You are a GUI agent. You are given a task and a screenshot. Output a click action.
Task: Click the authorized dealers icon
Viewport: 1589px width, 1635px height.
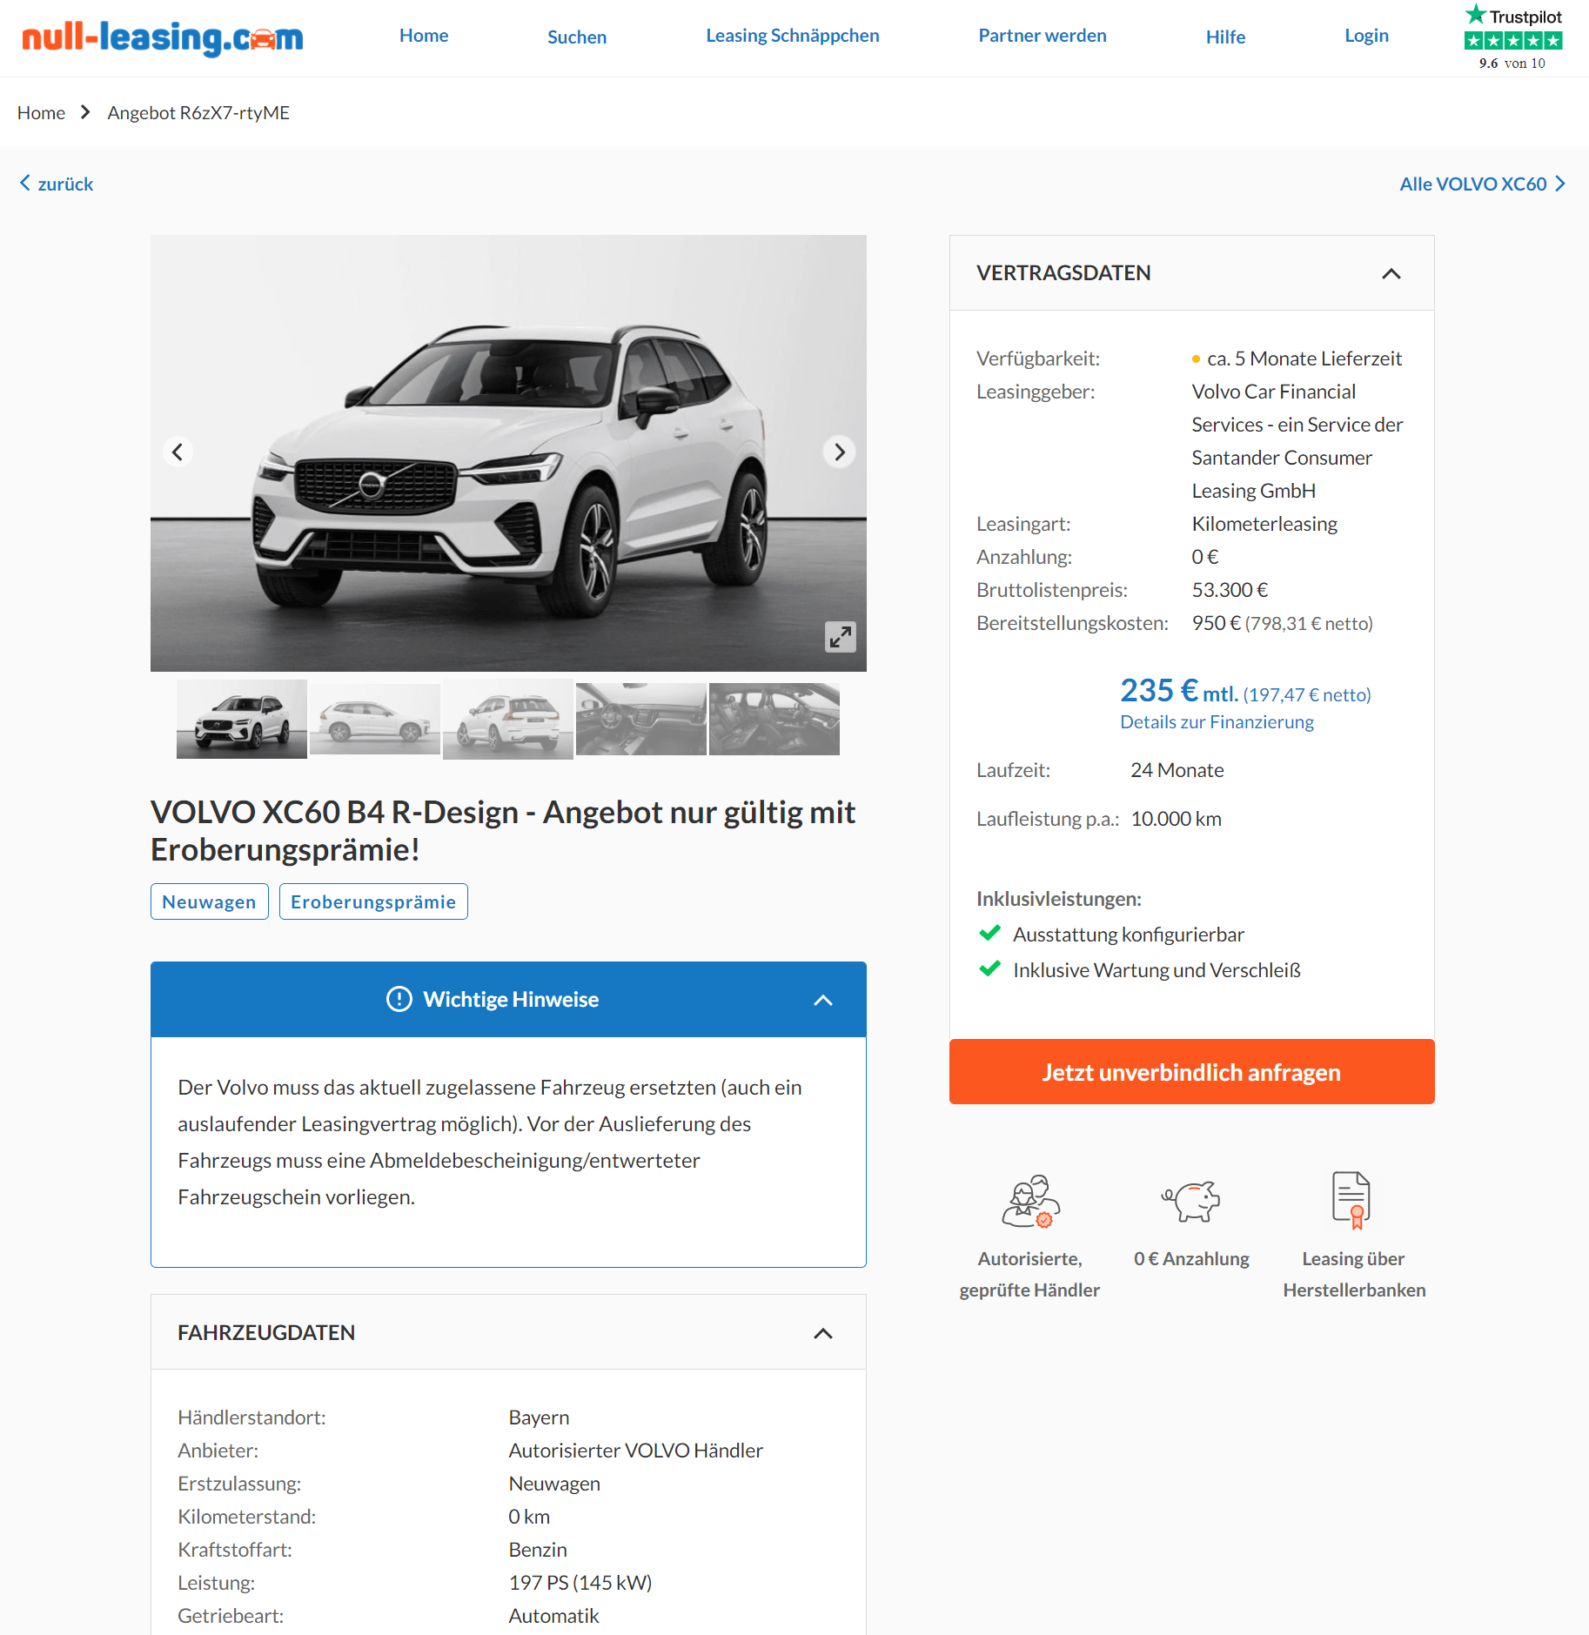coord(1030,1202)
